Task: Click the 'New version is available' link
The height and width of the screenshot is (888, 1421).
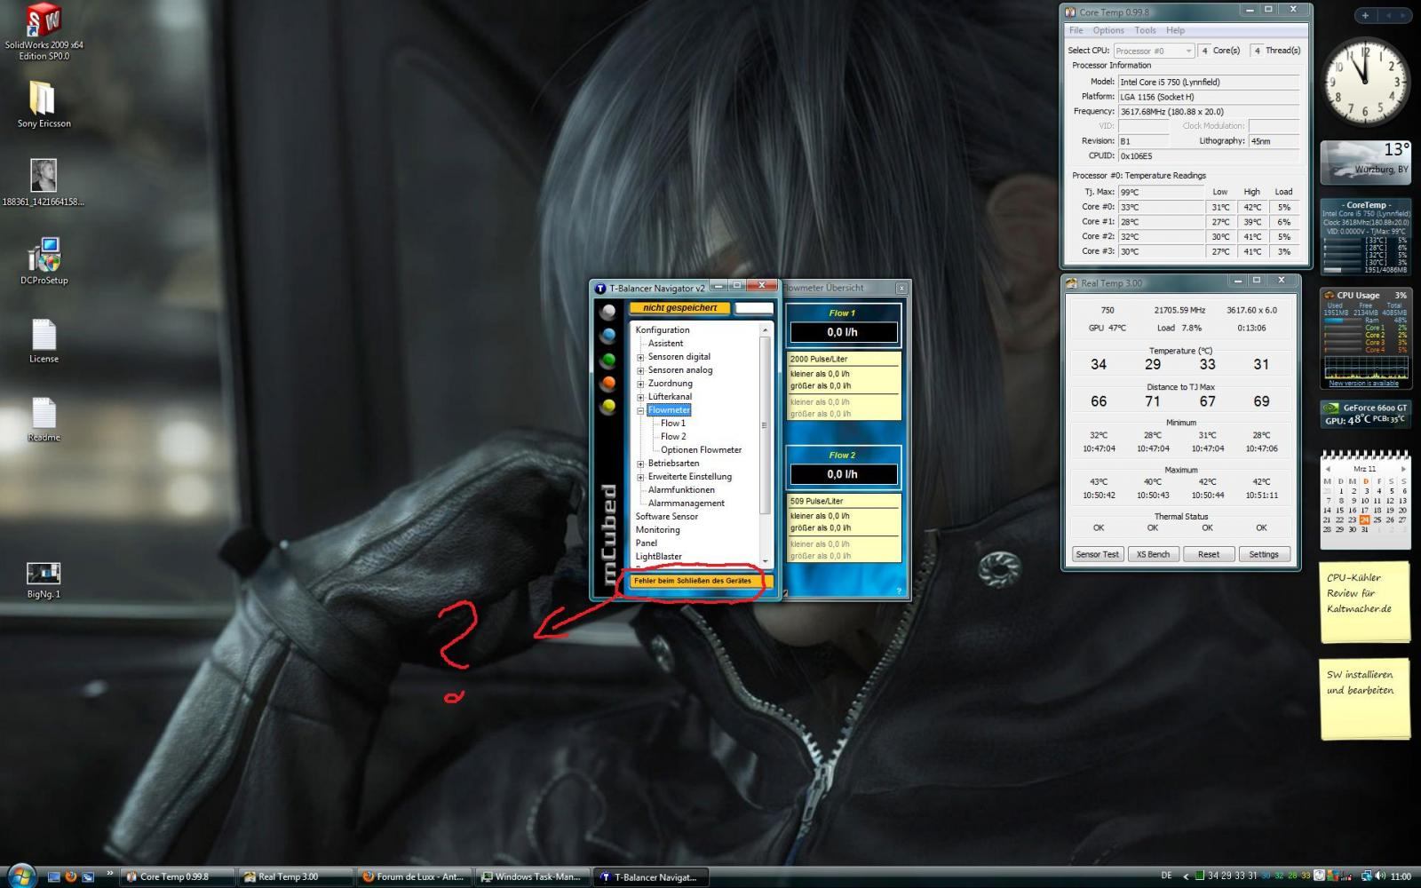Action: (1363, 384)
